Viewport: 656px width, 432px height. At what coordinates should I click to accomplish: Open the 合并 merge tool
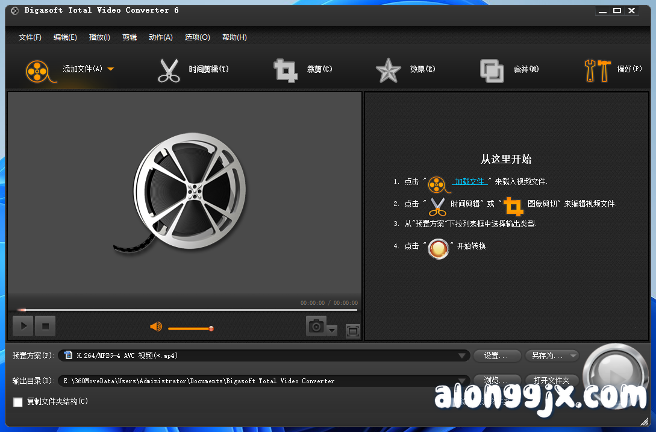492,69
